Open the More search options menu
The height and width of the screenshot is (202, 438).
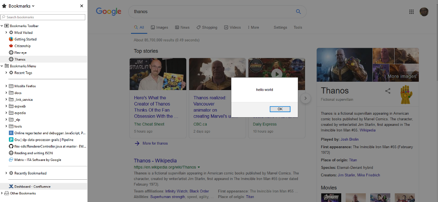pyautogui.click(x=253, y=27)
